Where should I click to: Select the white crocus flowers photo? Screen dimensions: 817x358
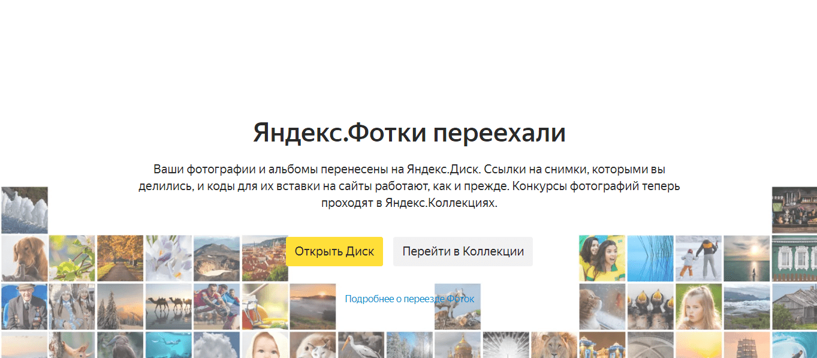point(168,258)
